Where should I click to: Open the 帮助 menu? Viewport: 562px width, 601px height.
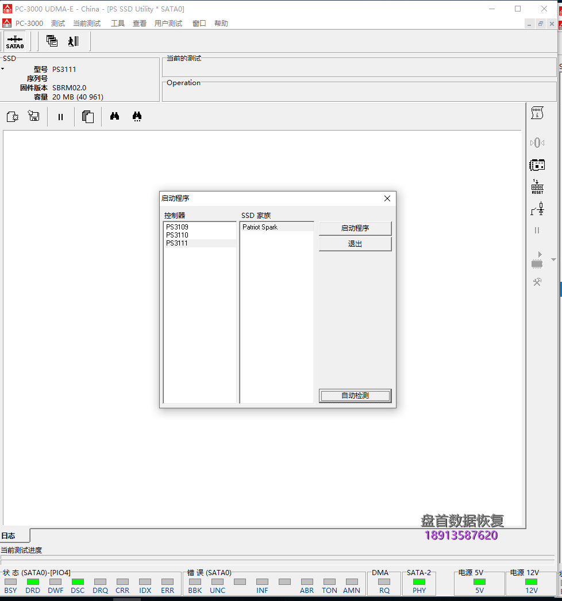tap(221, 24)
